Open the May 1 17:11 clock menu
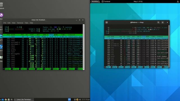This screenshot has width=180, height=101. 138,1
